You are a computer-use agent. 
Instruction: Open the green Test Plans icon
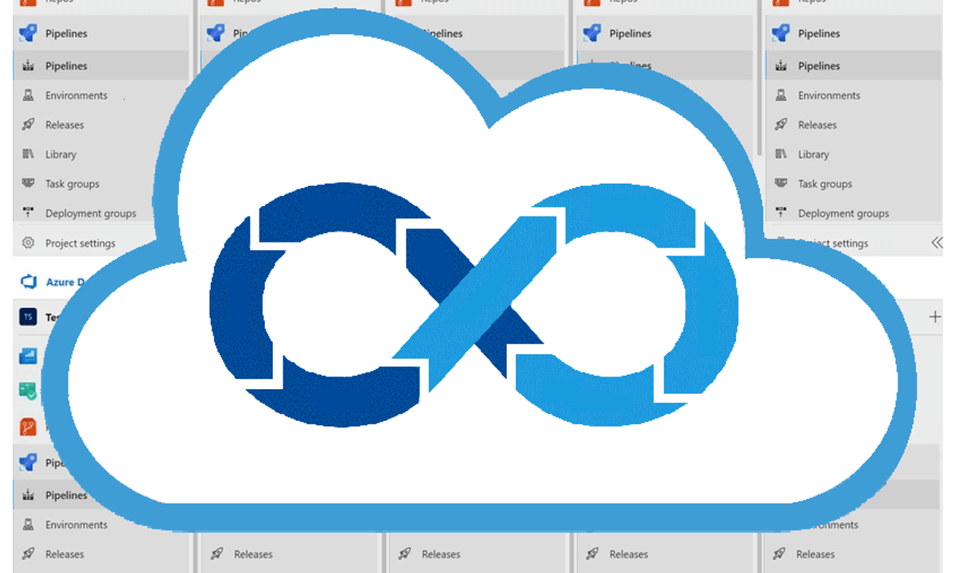tap(29, 391)
